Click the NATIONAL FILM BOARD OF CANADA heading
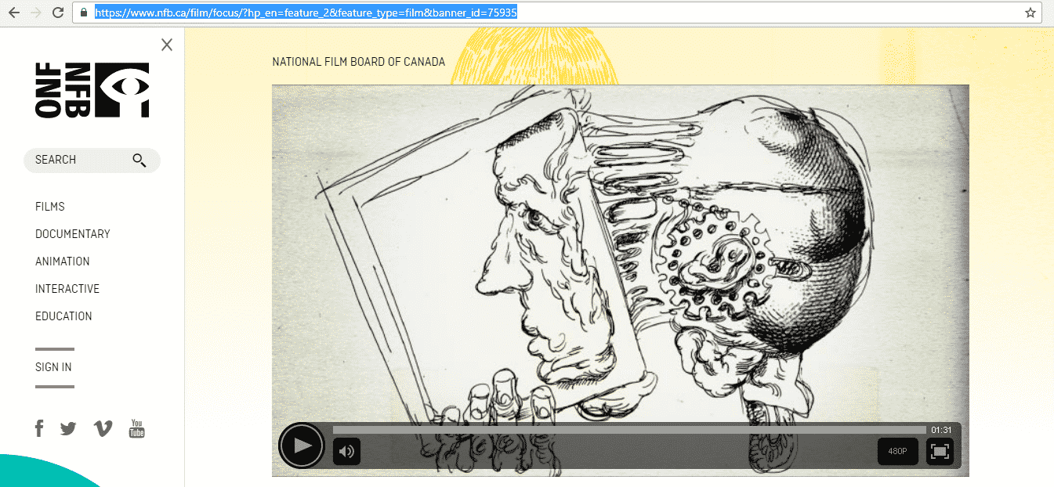Image resolution: width=1054 pixels, height=487 pixels. [359, 62]
